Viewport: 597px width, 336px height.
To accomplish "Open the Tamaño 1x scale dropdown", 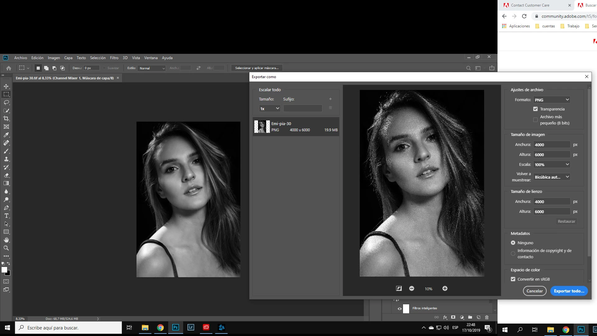I will coord(270,108).
